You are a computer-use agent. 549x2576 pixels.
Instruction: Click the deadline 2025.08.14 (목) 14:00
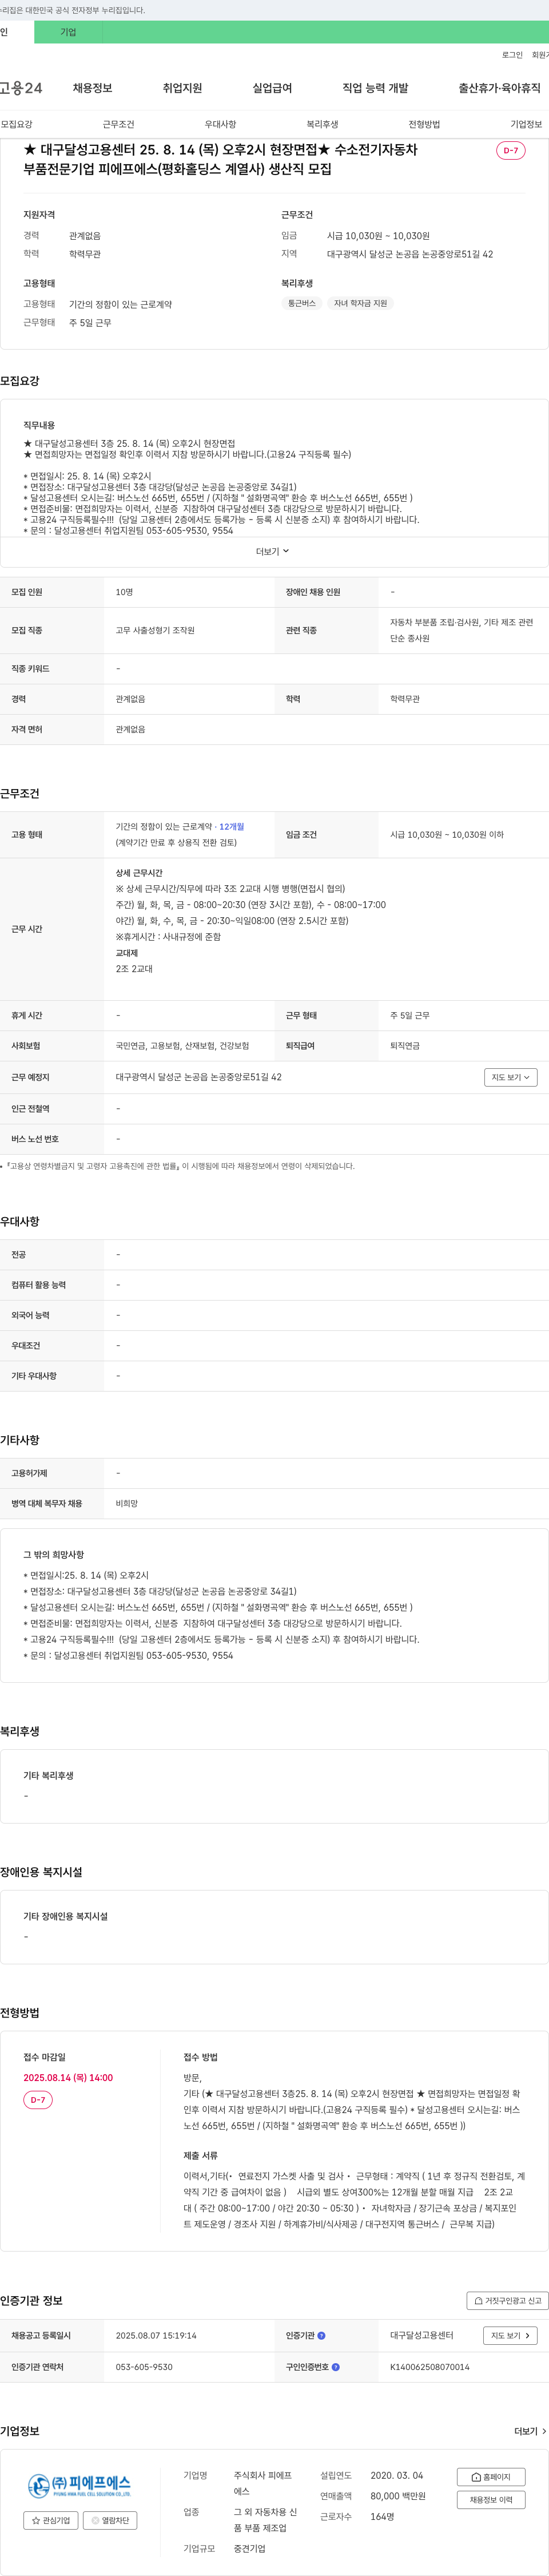pos(68,2077)
